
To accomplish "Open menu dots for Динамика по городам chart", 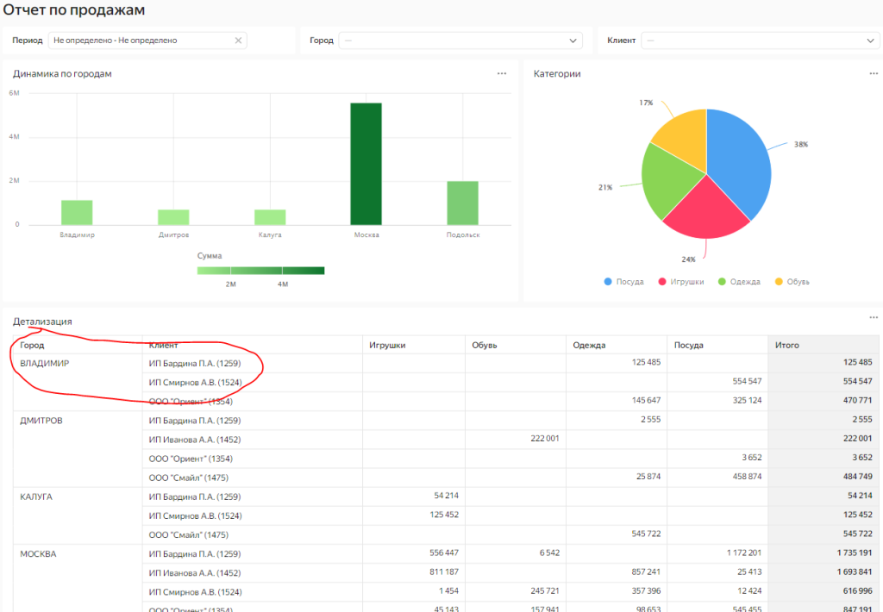I will click(502, 74).
